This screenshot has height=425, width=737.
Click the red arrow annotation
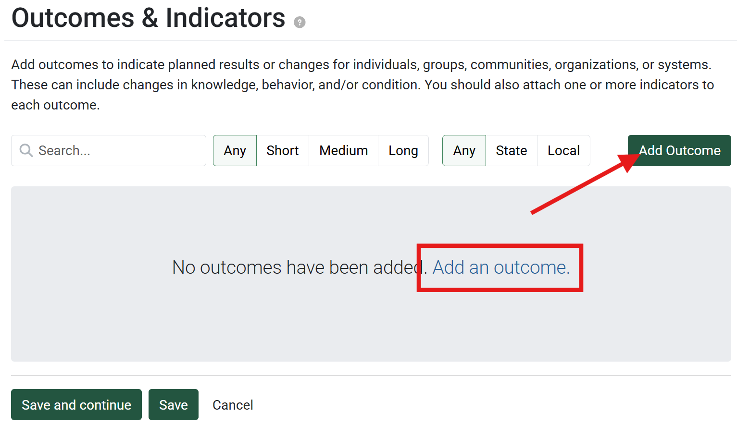[x=577, y=187]
